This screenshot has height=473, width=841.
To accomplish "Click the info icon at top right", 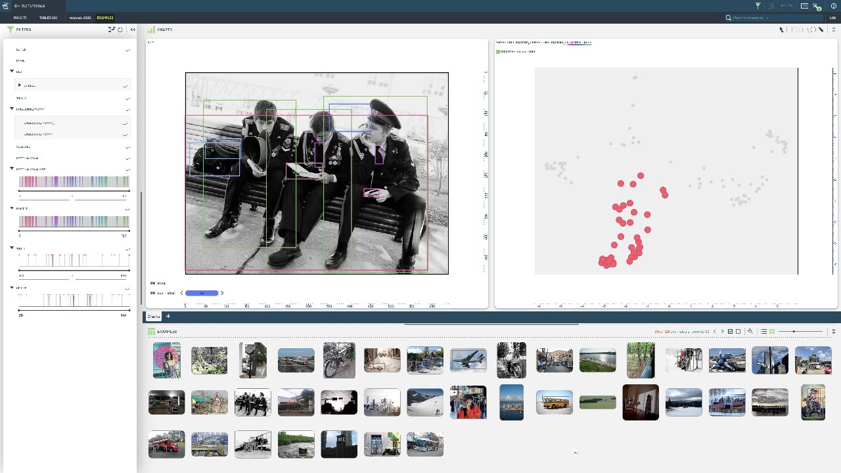I will (834, 6).
